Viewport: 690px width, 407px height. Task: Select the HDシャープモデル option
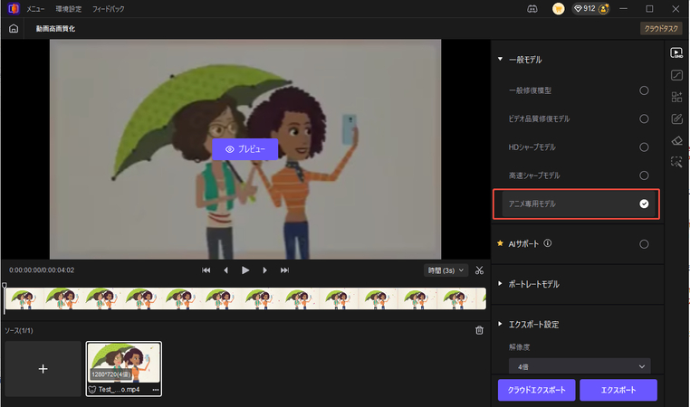click(644, 147)
